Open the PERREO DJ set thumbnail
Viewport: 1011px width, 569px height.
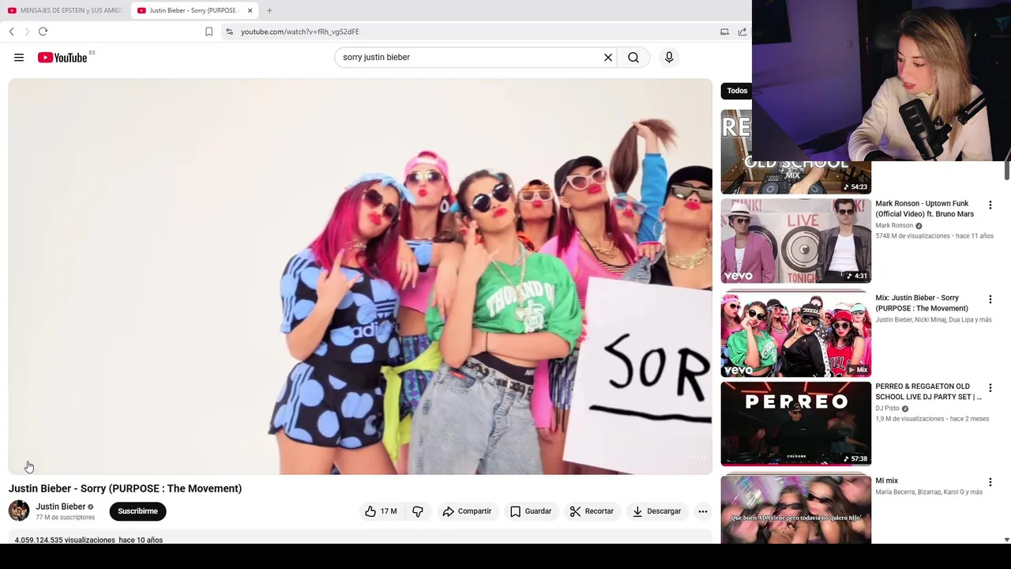(795, 423)
